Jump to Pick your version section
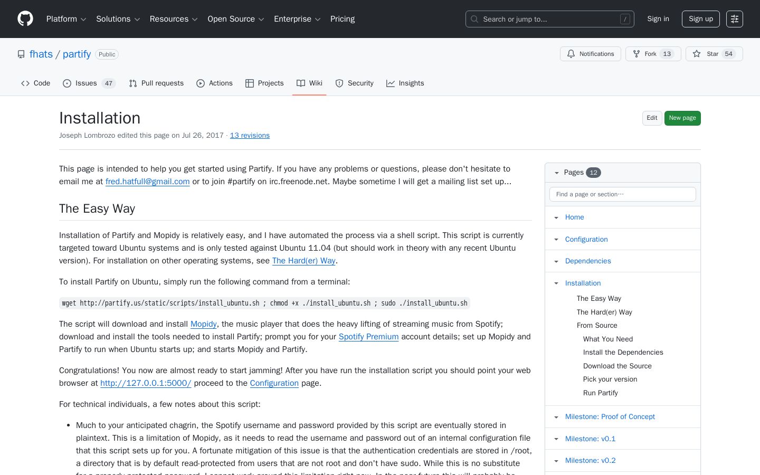 click(x=610, y=379)
